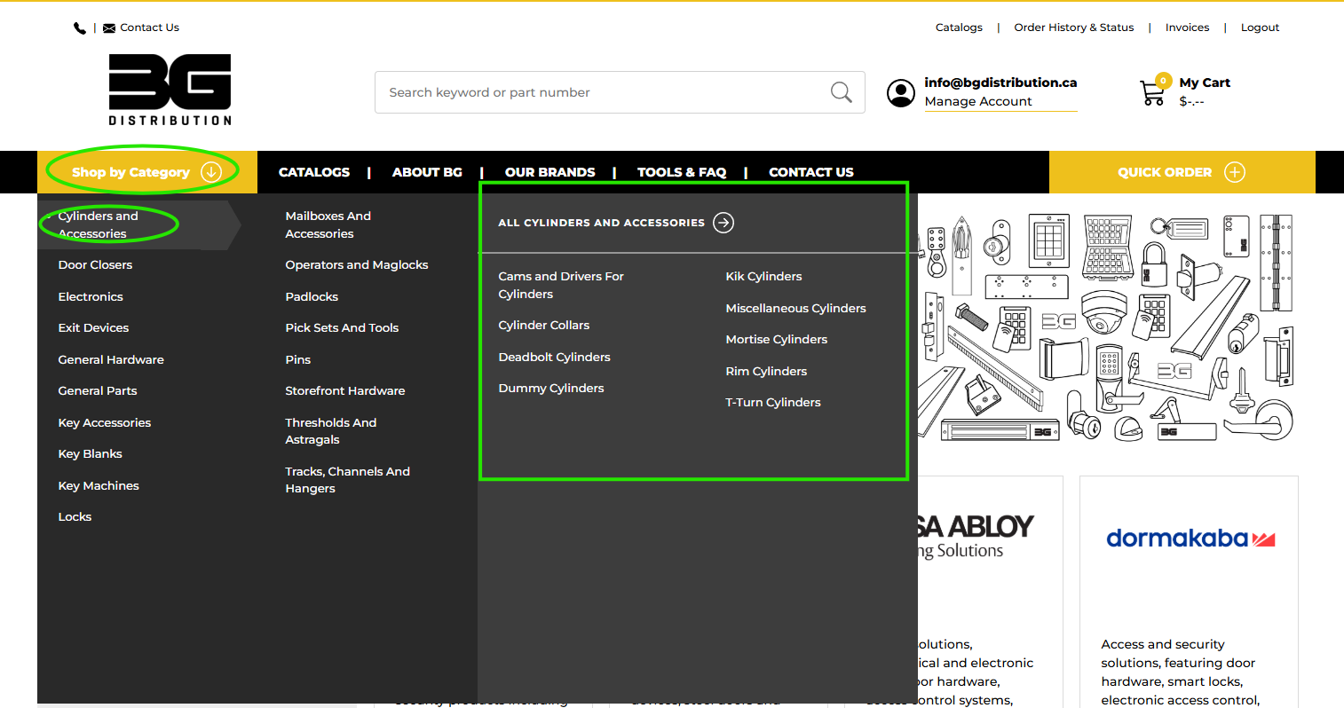Click the info@bgdistribution.ca account email
Image resolution: width=1344 pixels, height=708 pixels.
point(1000,83)
